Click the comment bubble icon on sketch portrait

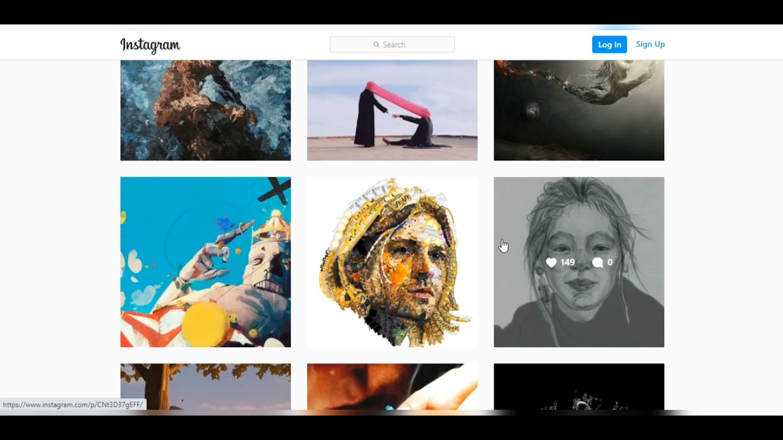pyautogui.click(x=598, y=262)
